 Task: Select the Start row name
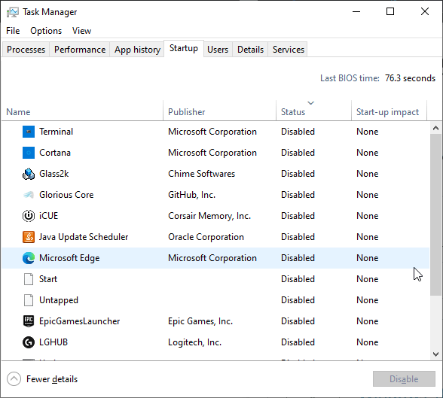coord(48,279)
